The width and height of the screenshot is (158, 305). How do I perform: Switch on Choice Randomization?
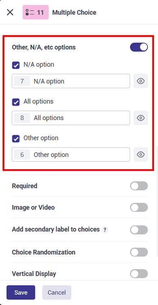pos(139,252)
